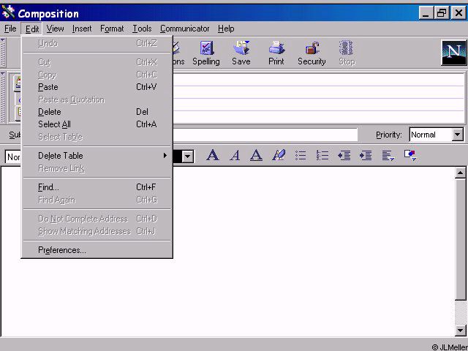
Task: Open the dropdown arrow beside the bold icon
Action: pyautogui.click(x=188, y=156)
